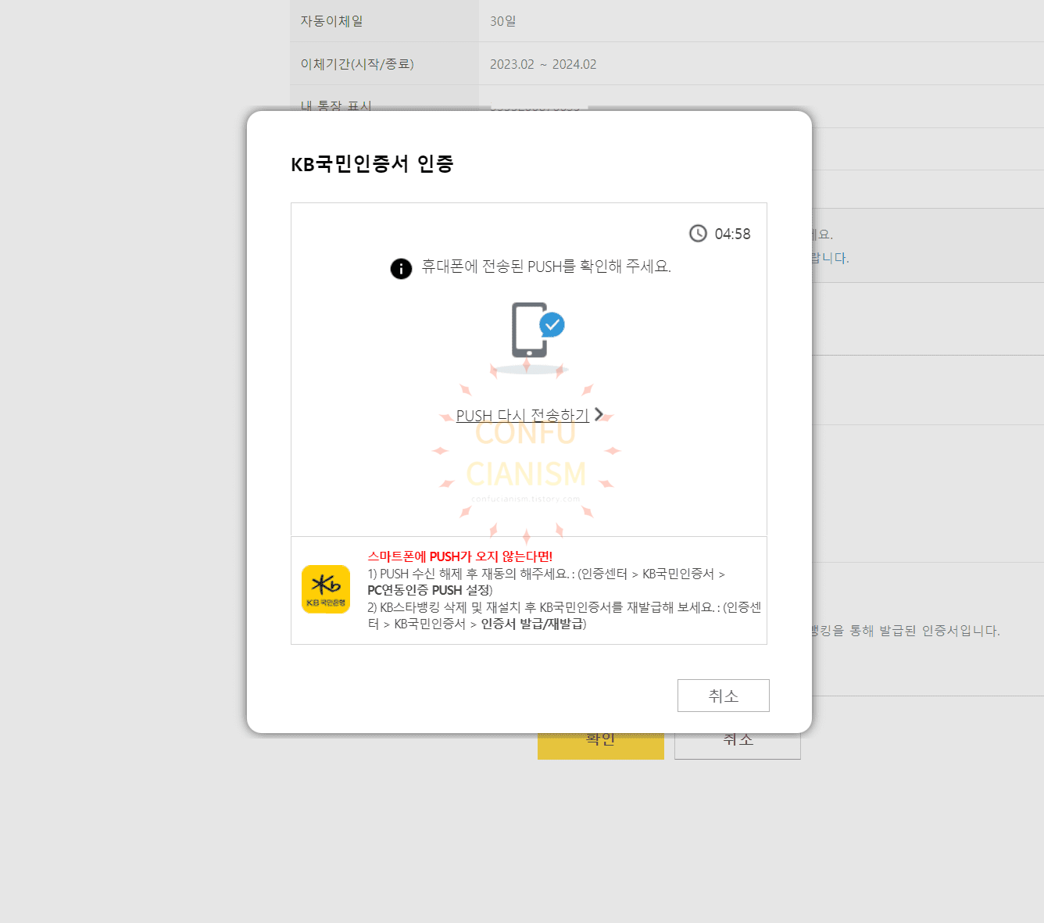The height and width of the screenshot is (923, 1044).
Task: Click the PUSH 다시 전송하기 link
Action: (522, 415)
